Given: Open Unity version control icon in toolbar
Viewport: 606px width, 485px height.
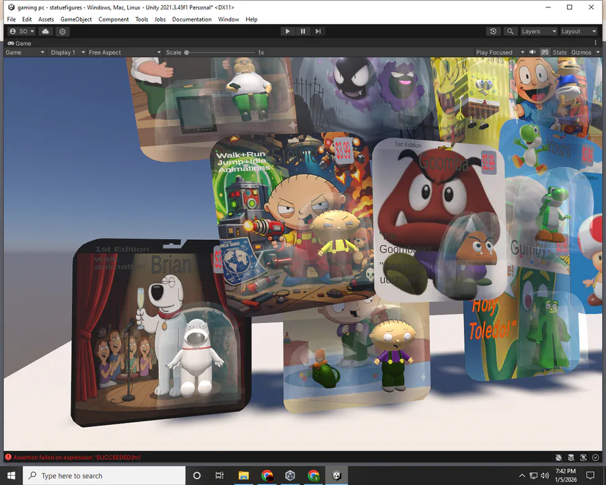Looking at the screenshot, I should click(x=63, y=32).
